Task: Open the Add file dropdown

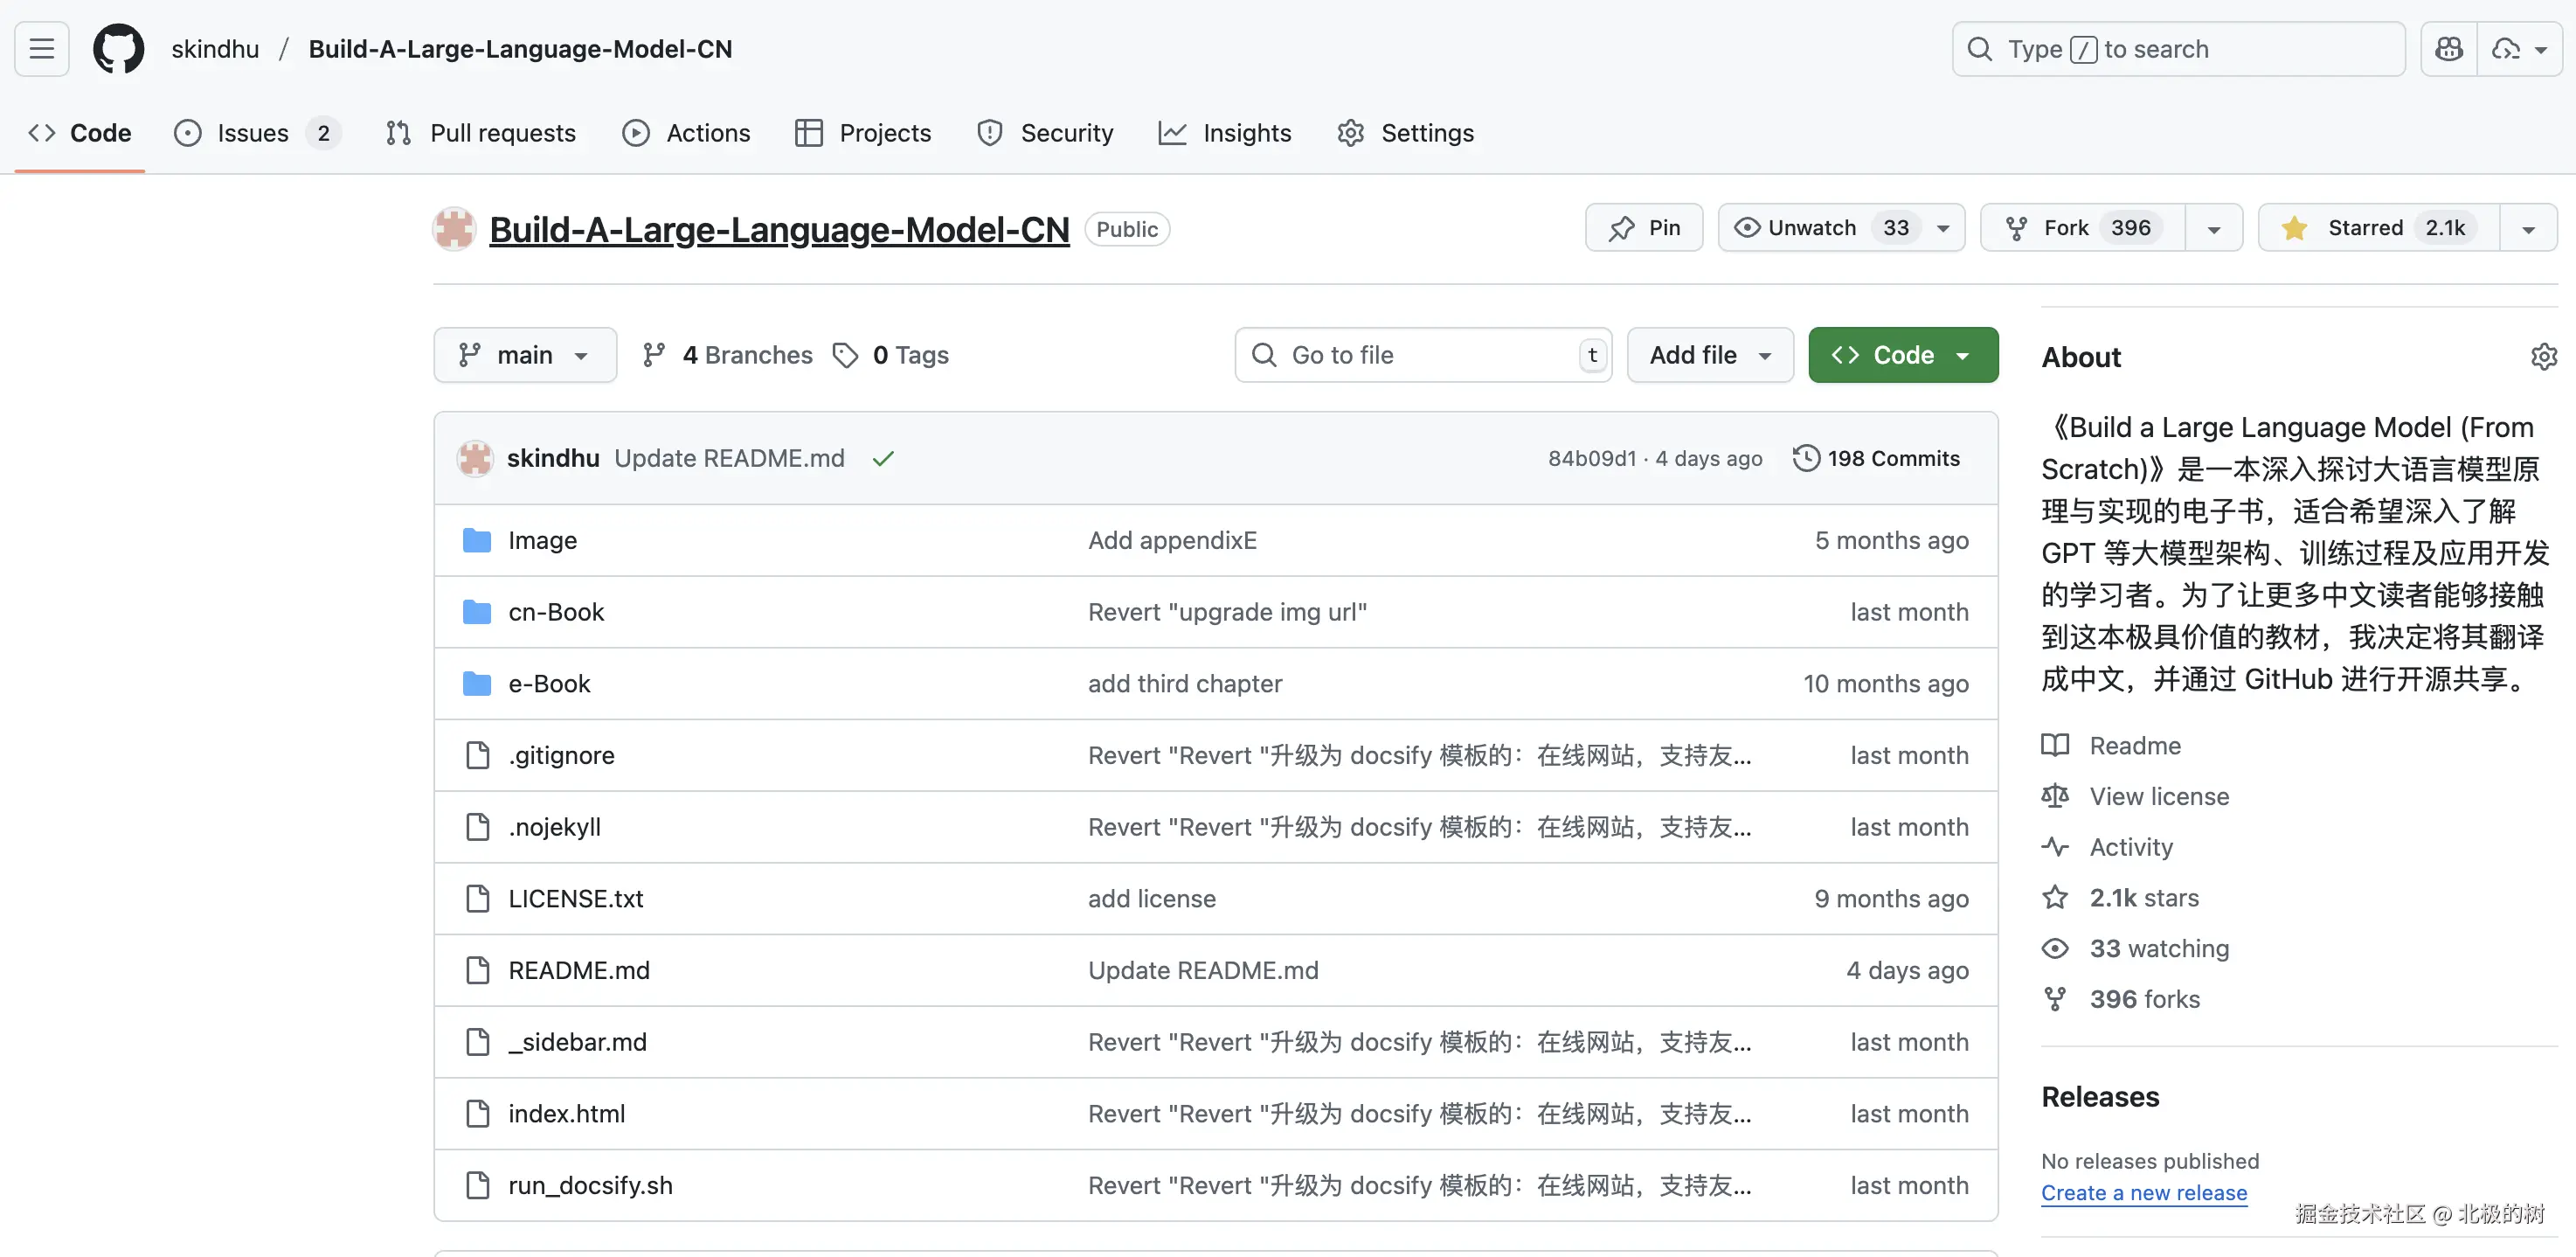Action: [1709, 355]
